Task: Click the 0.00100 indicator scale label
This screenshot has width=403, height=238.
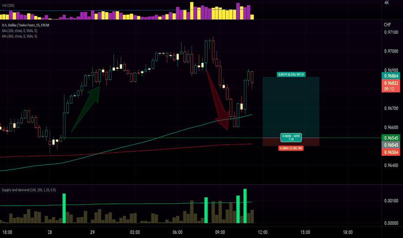Action: tap(391, 201)
